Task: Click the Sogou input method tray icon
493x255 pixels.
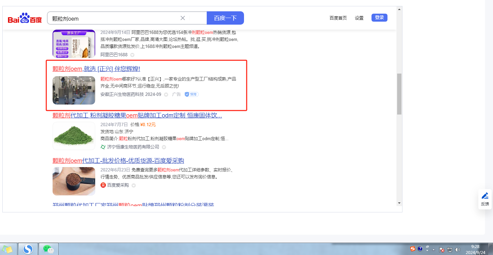Action: point(413,249)
